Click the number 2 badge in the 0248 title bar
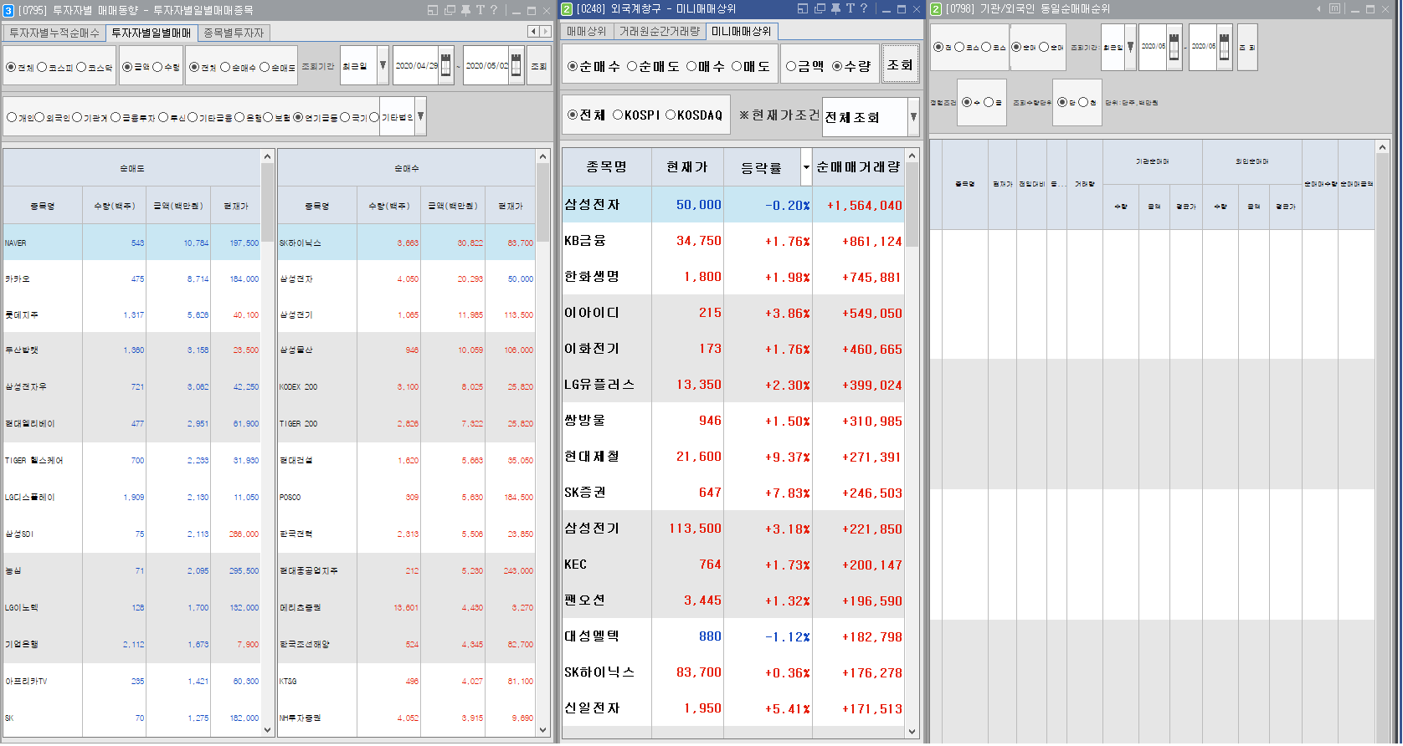Screen dimensions: 1403x746 click(568, 9)
